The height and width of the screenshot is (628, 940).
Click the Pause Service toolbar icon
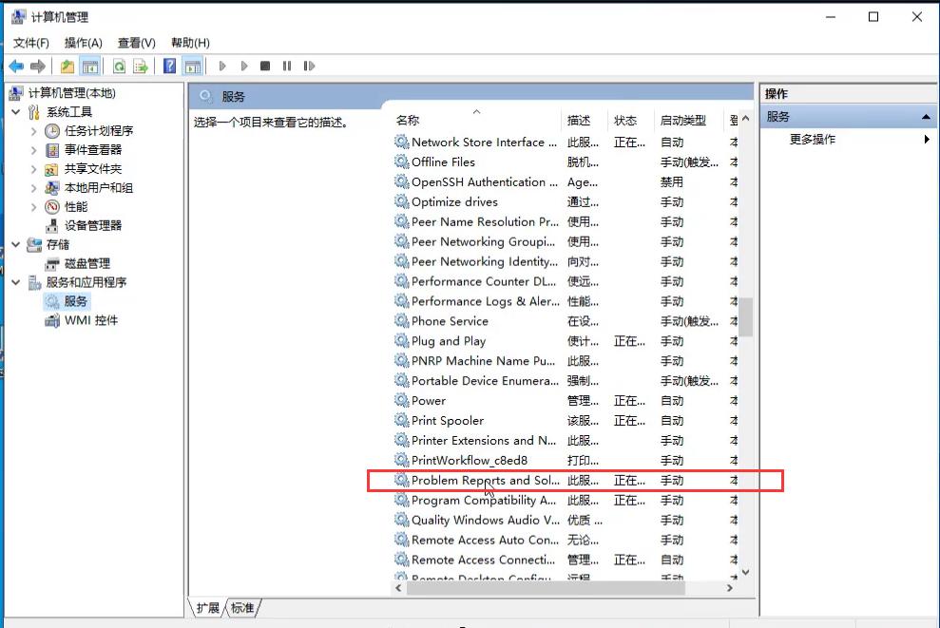point(287,66)
